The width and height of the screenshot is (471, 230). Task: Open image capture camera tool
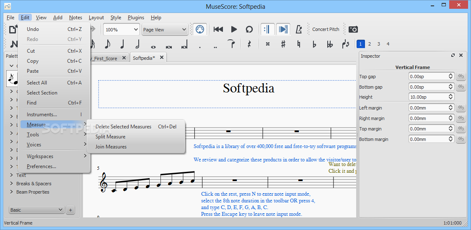click(x=353, y=29)
